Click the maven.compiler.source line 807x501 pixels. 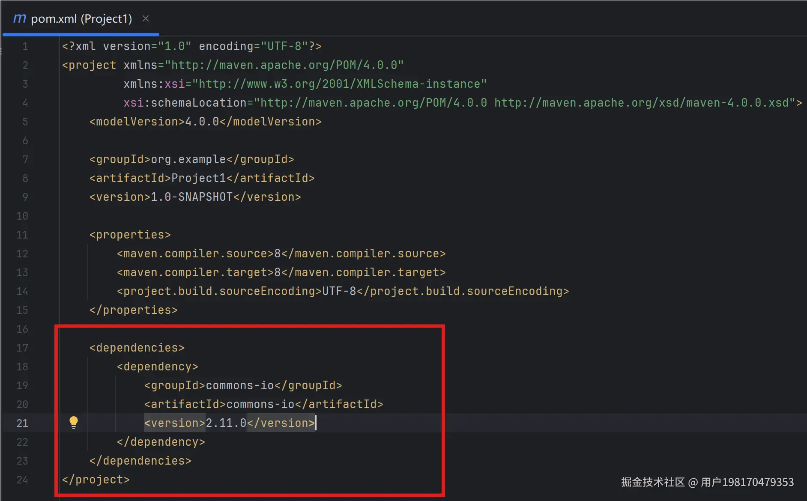tap(281, 253)
